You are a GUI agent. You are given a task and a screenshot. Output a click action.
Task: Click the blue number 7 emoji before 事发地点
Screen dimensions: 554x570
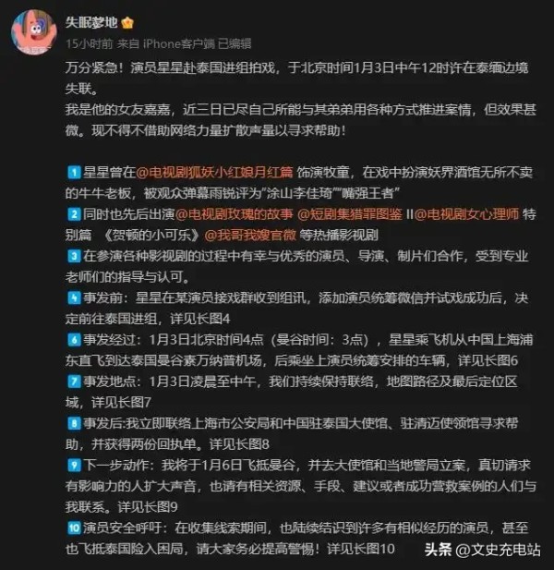point(74,382)
